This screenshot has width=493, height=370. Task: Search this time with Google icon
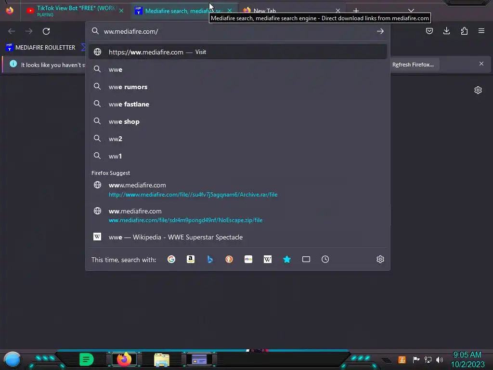171,259
